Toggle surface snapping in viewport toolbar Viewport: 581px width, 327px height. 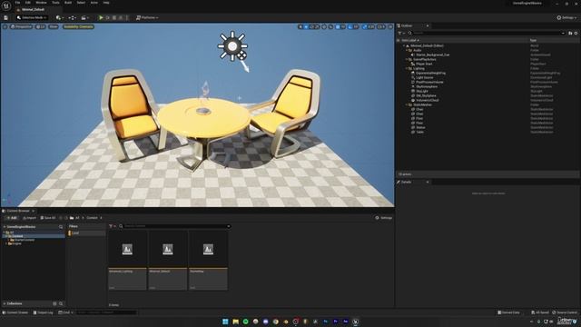pyautogui.click(x=330, y=26)
